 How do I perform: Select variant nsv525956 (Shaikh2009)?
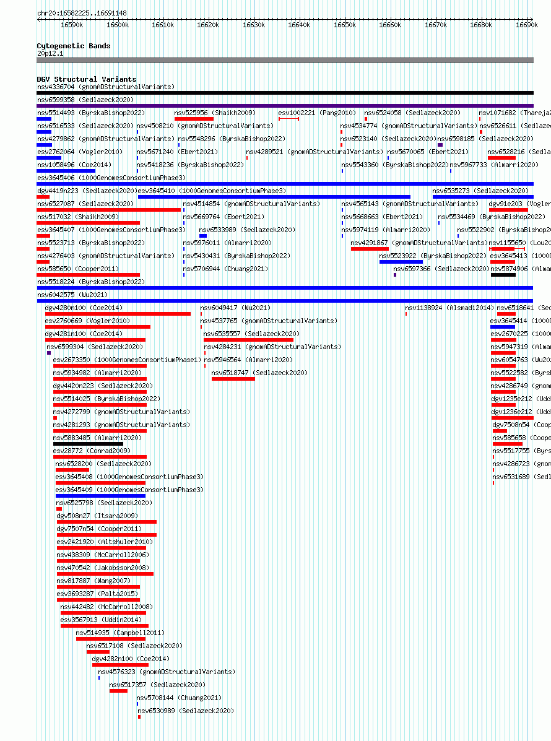[x=215, y=113]
